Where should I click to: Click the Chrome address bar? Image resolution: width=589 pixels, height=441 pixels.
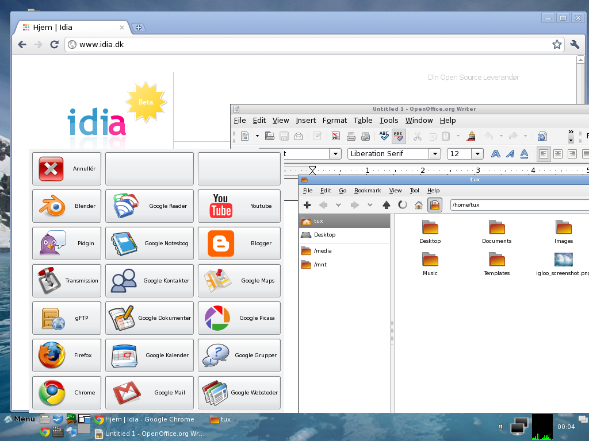[x=314, y=45]
